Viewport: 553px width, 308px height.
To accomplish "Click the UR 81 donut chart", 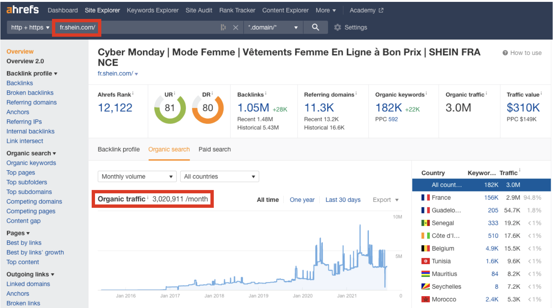I will [170, 108].
